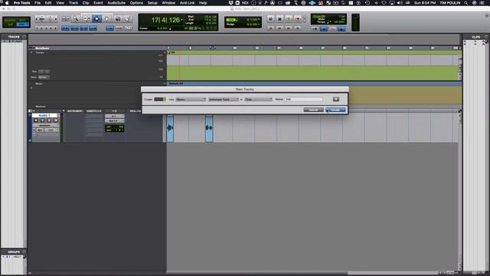Open Spotlight search in menu bar
Screen dimensions: 490x276
(x=465, y=3)
